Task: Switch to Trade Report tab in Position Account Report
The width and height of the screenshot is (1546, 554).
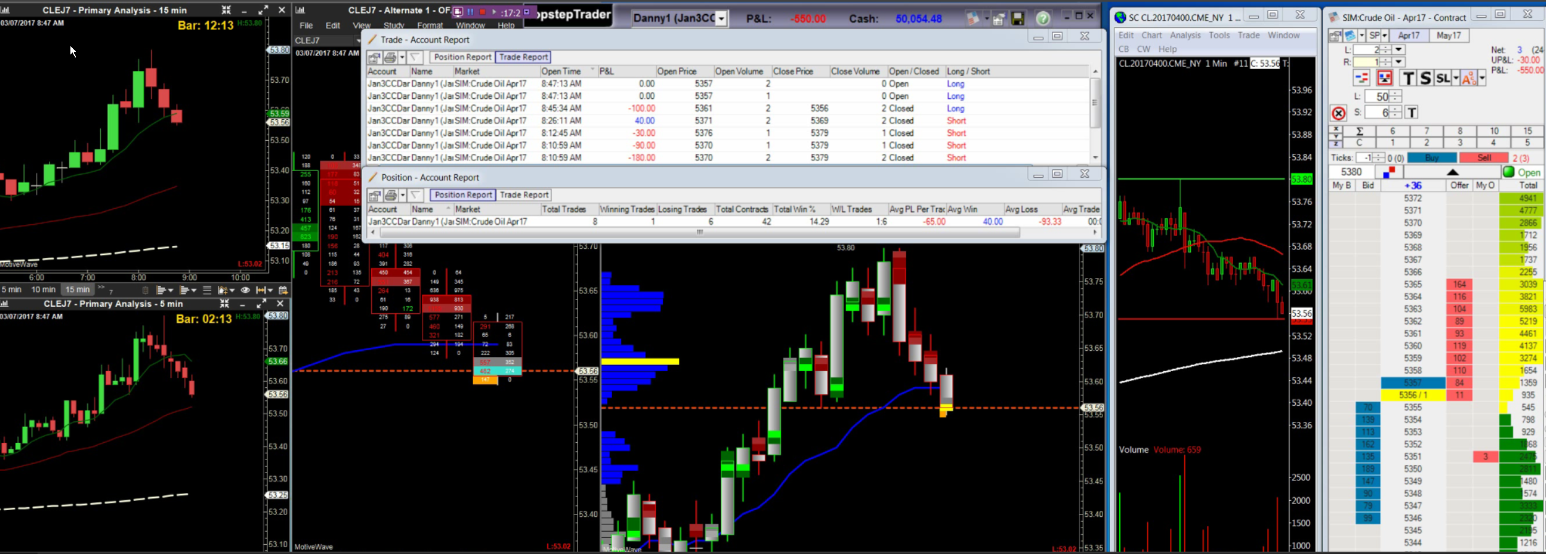Action: tap(524, 195)
